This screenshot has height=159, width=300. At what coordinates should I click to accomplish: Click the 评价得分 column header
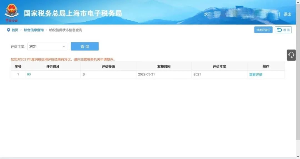pyautogui.click(x=53, y=67)
